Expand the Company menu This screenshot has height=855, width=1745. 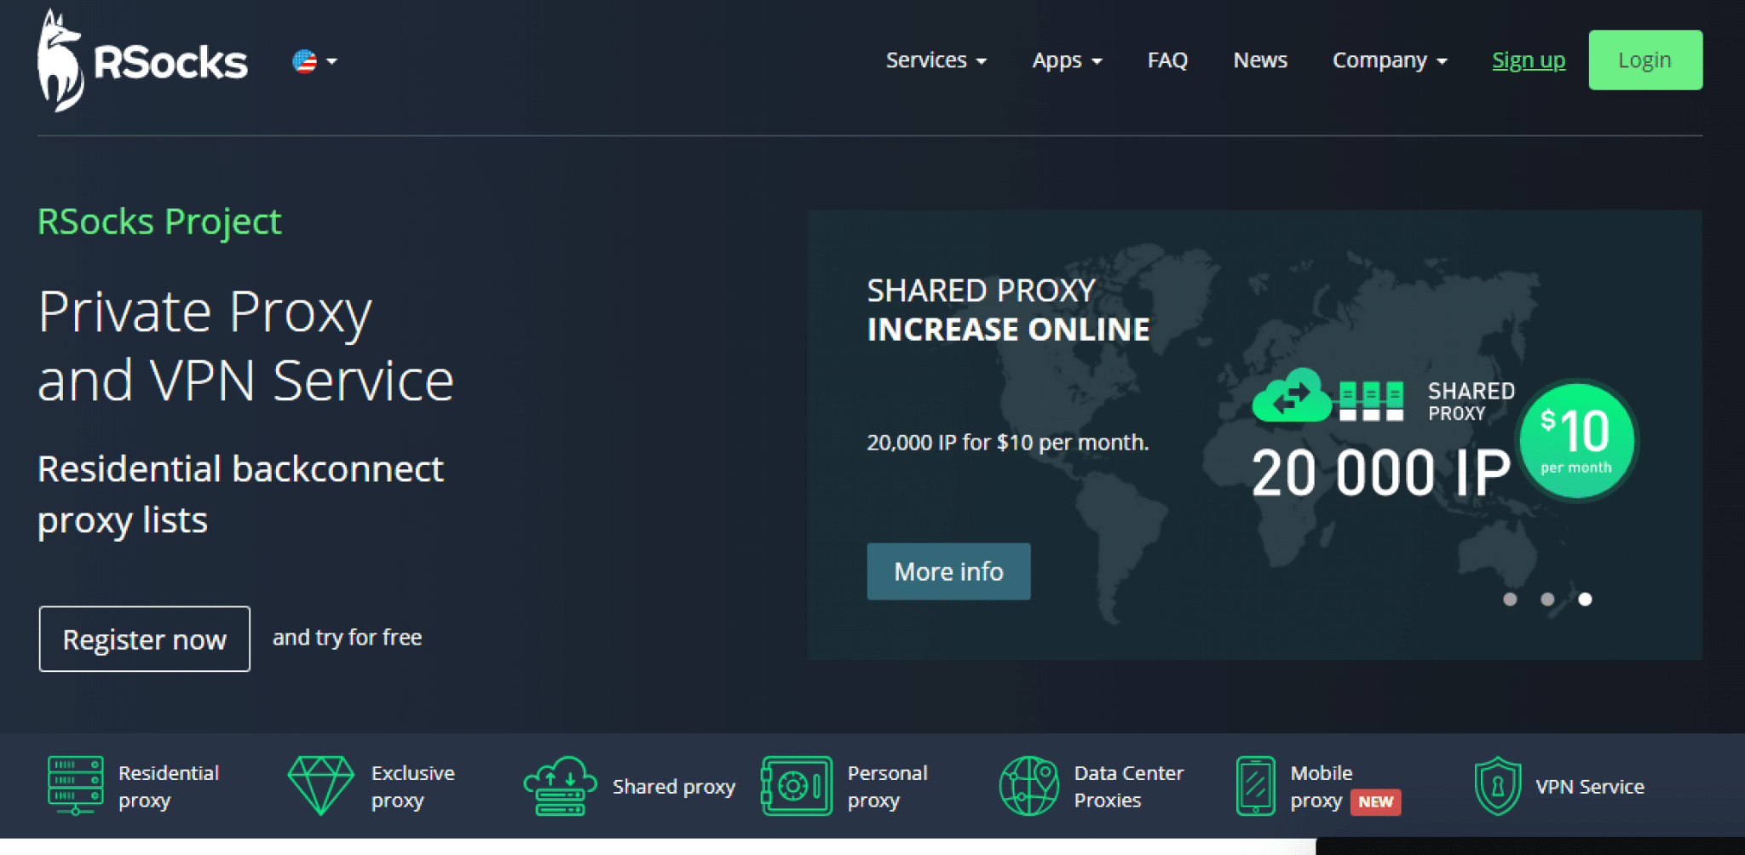tap(1390, 60)
